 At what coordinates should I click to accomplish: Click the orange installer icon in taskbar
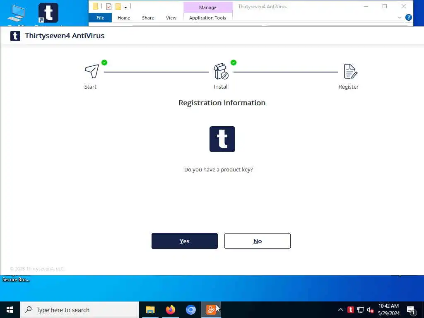211,310
